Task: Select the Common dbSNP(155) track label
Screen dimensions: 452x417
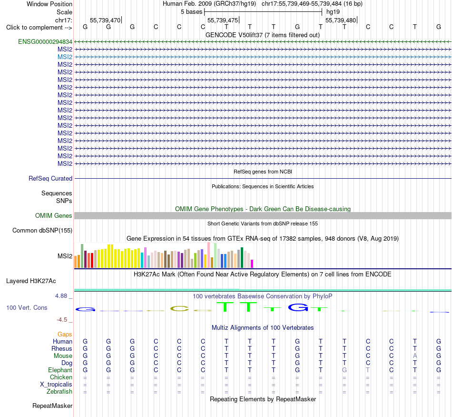Action: point(42,231)
